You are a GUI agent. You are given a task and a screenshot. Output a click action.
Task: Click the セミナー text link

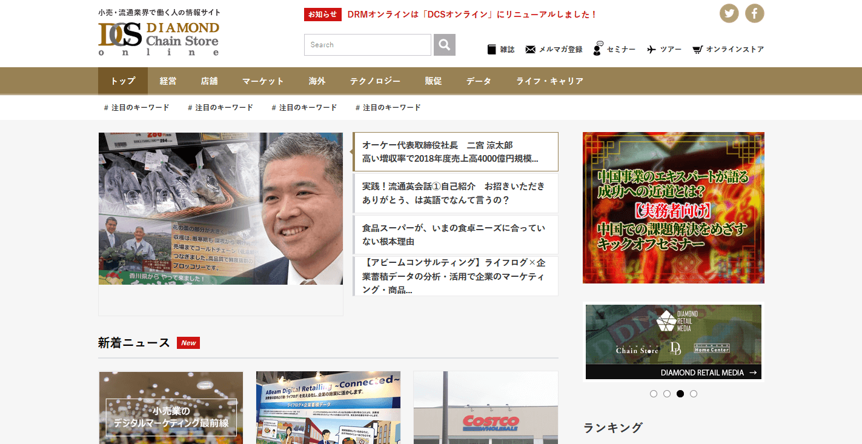622,50
